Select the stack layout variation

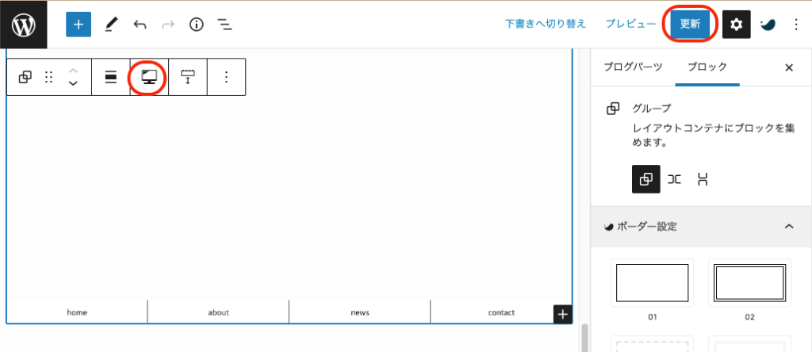click(703, 179)
